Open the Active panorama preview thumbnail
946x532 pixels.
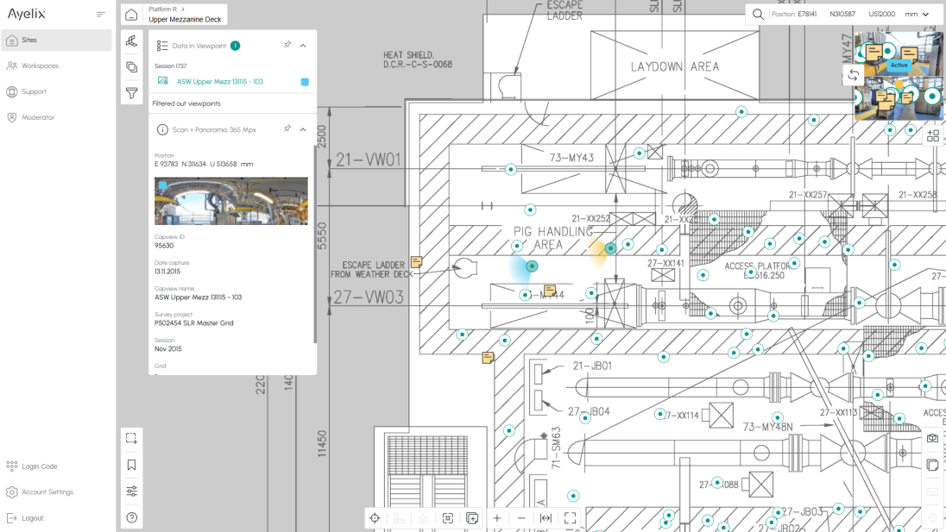tap(899, 54)
